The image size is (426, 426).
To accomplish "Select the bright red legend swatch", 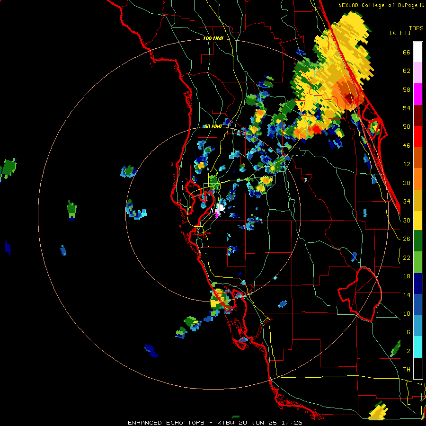I will (x=418, y=136).
